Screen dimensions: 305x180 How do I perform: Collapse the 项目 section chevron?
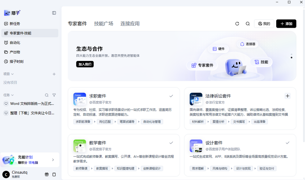click(12, 74)
